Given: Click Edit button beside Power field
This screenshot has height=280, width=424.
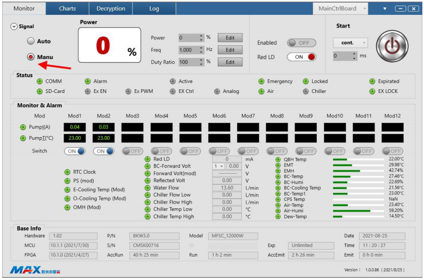Looking at the screenshot, I should point(230,38).
